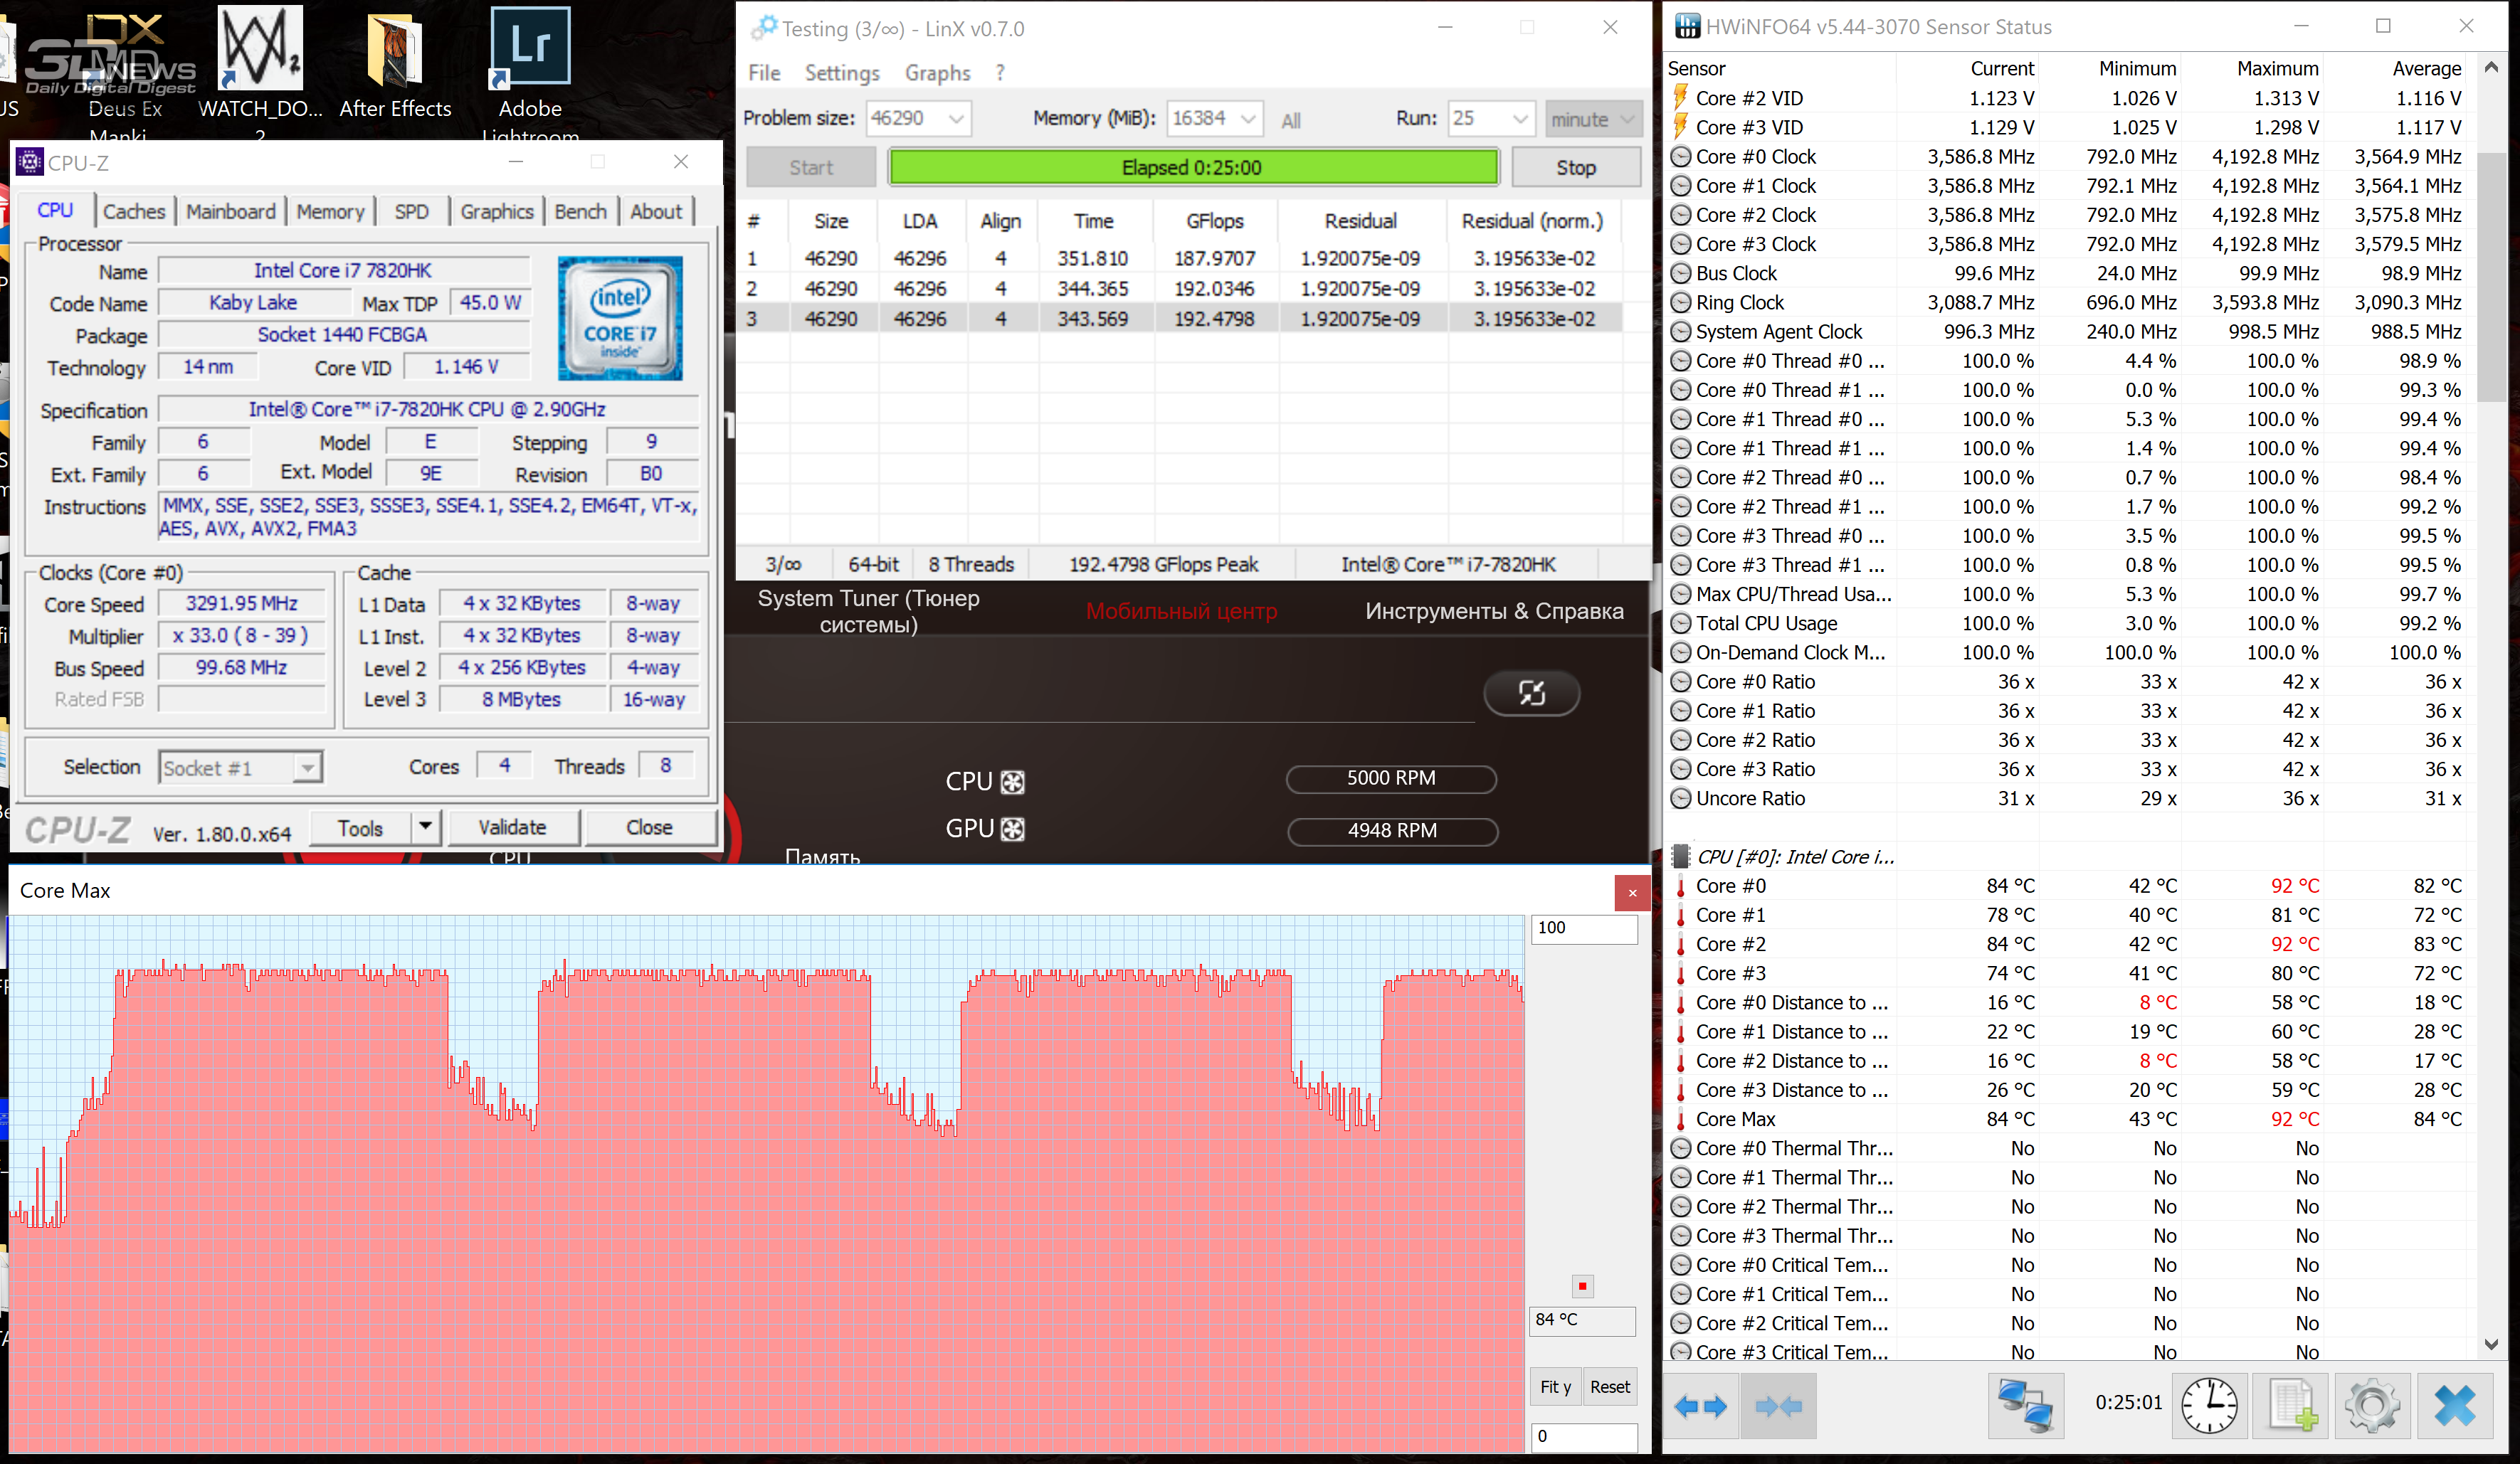Select LinX result row 3
2520x1464 pixels.
click(1180, 319)
